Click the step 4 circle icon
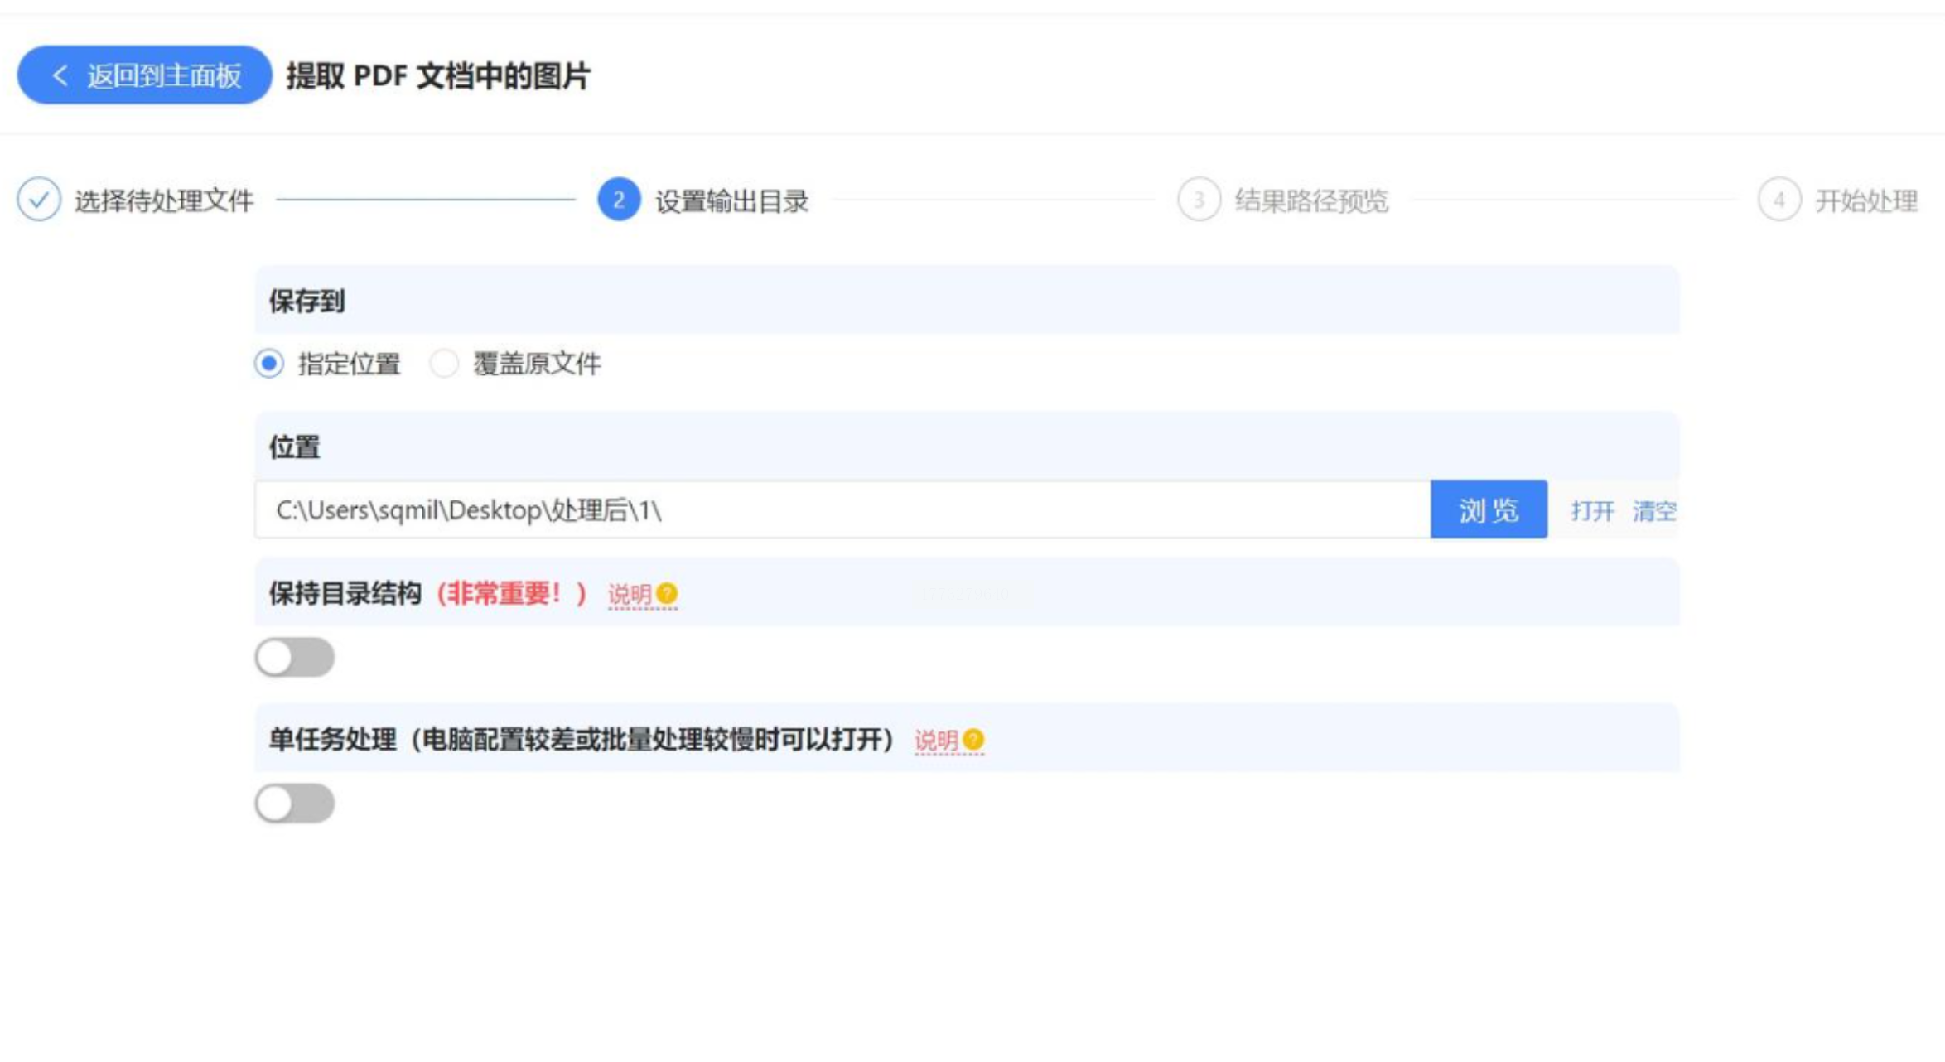Viewport: 1945px width, 1062px height. [x=1778, y=200]
